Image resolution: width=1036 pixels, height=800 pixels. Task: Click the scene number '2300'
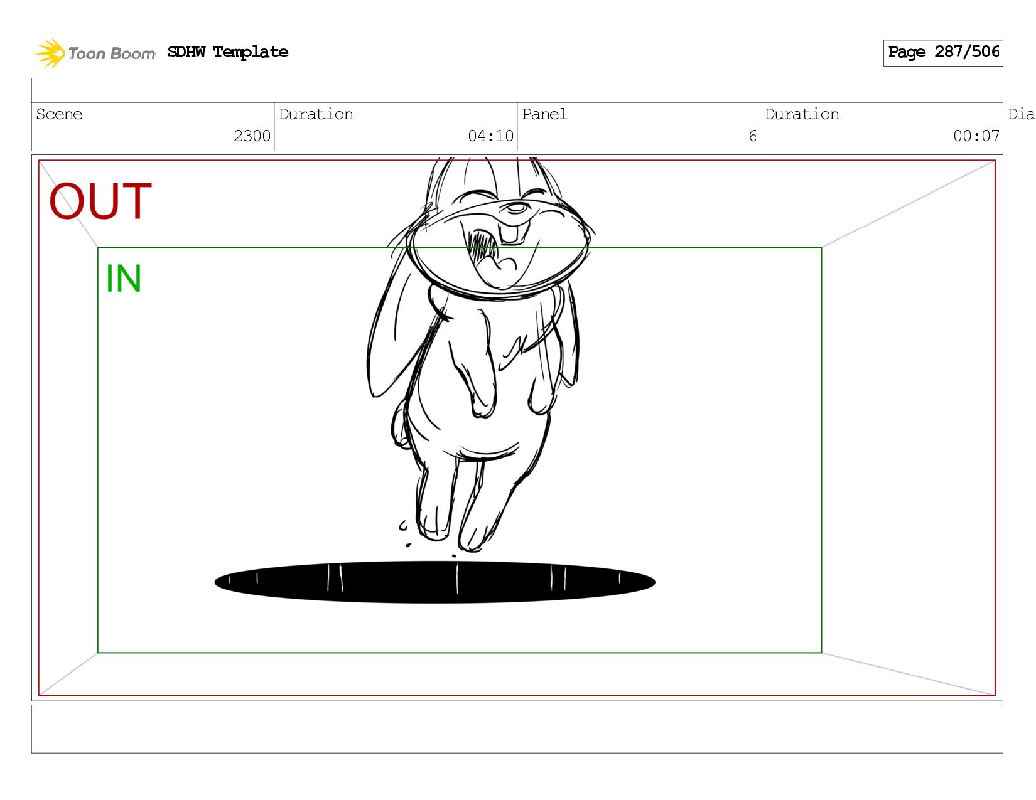coord(252,136)
